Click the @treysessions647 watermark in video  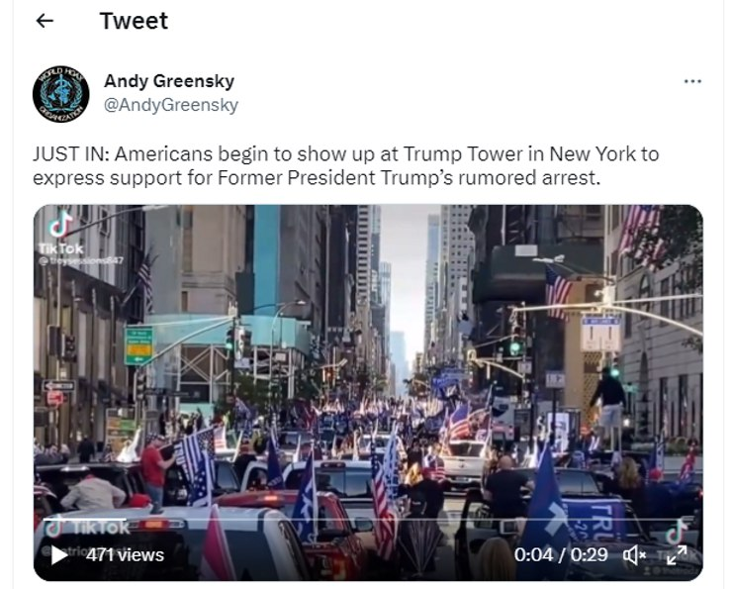point(81,260)
